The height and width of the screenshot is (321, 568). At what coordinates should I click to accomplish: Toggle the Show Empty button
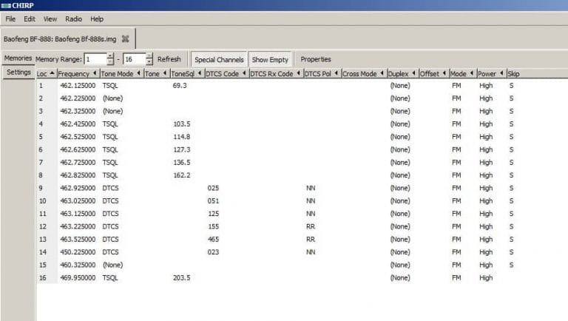coord(270,59)
